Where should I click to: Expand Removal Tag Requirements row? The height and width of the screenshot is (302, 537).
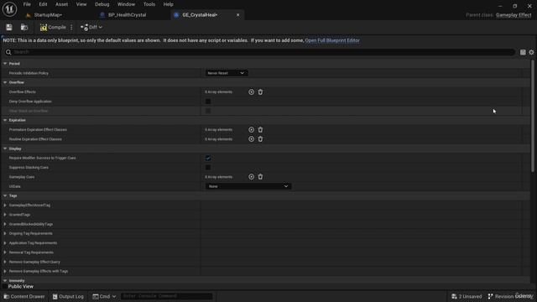pos(5,253)
